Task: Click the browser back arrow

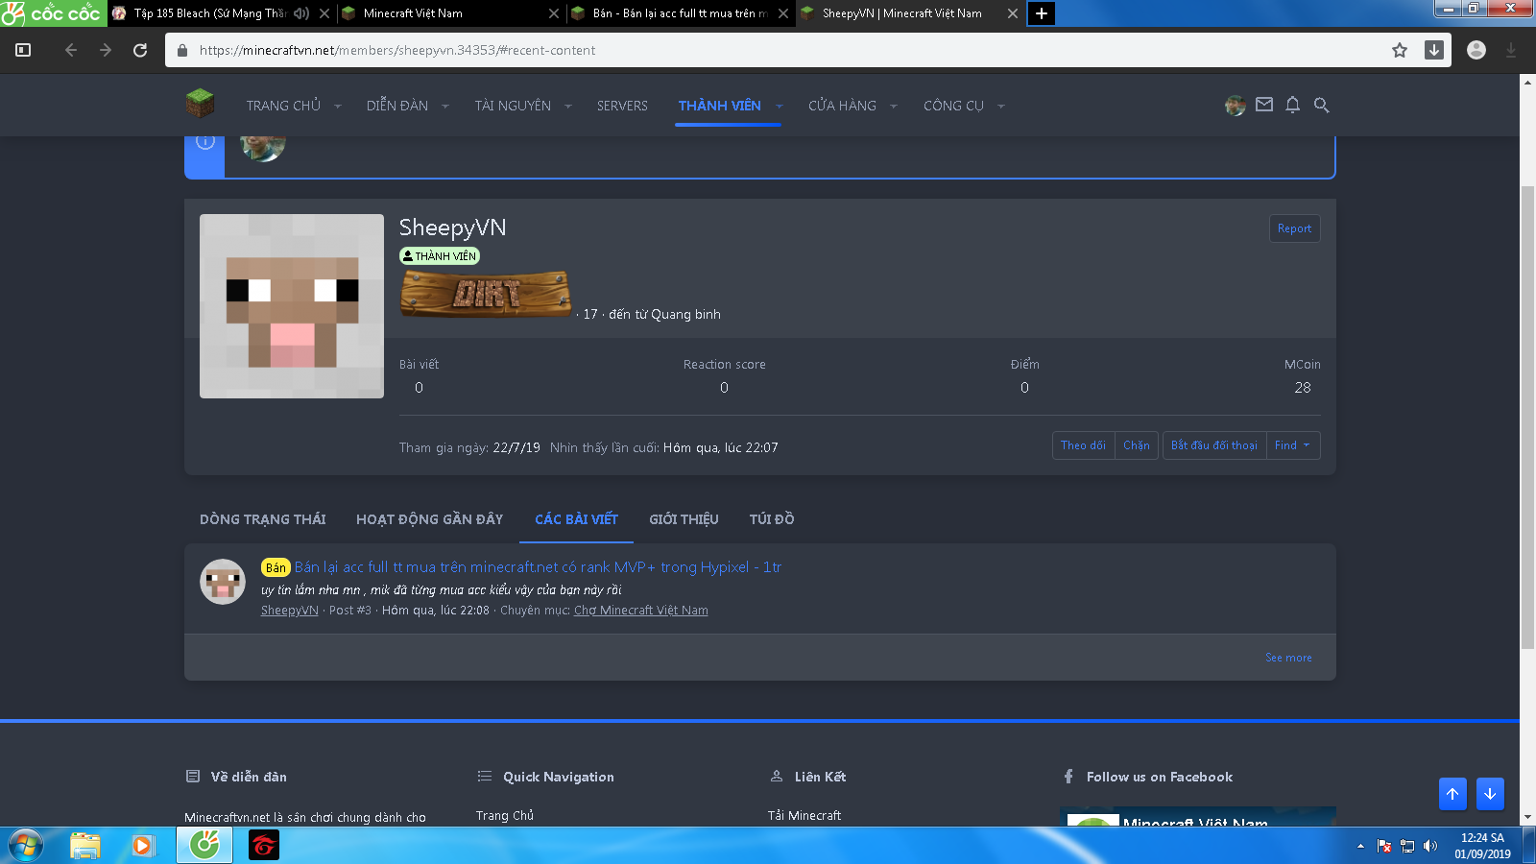Action: click(71, 50)
